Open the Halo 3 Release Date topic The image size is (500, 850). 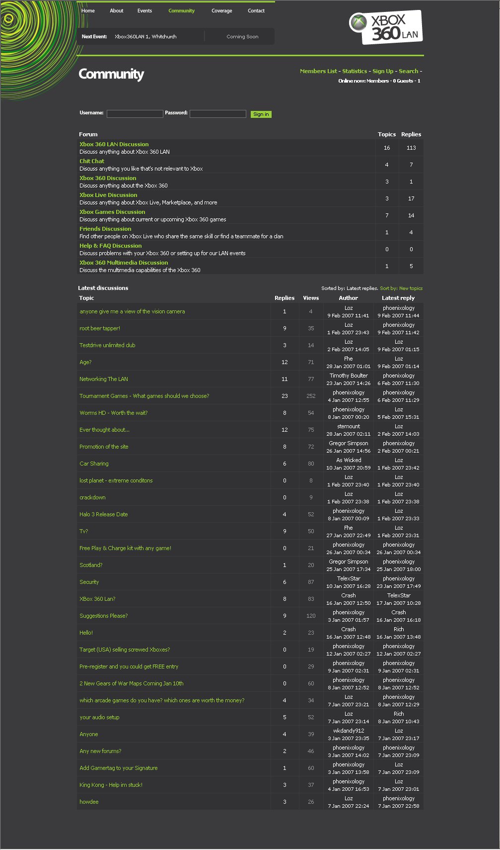coord(104,514)
